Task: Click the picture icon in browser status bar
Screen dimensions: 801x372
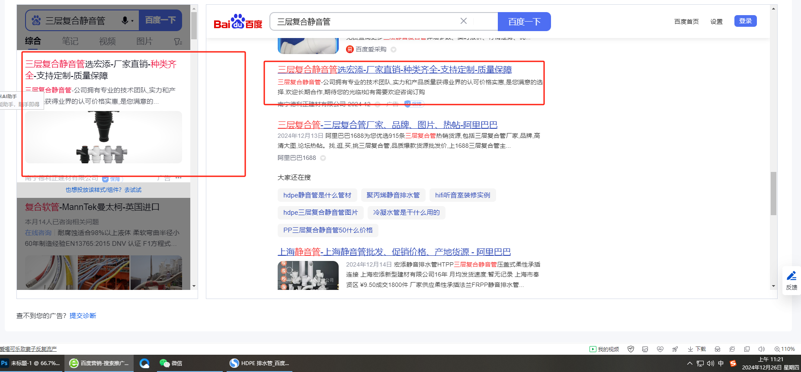Action: point(645,349)
